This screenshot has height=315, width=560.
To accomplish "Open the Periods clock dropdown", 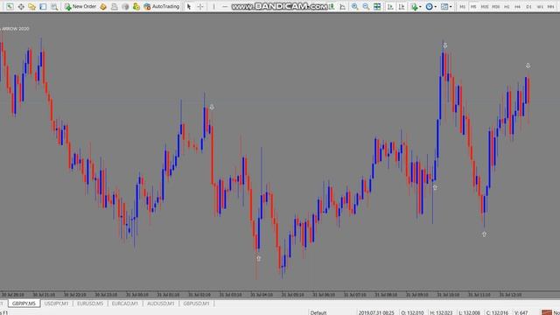I will [431, 6].
